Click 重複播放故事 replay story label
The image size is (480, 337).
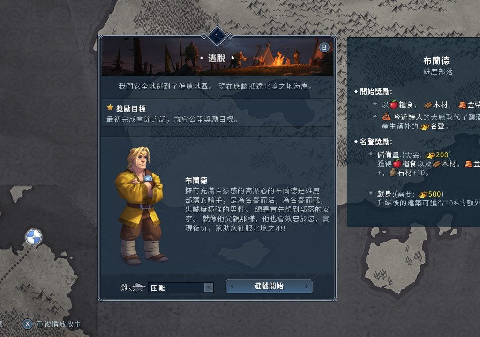[x=59, y=324]
